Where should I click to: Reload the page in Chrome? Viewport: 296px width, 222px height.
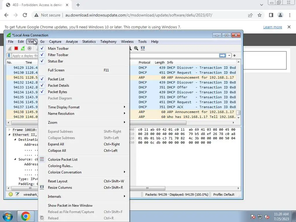(x=25, y=15)
